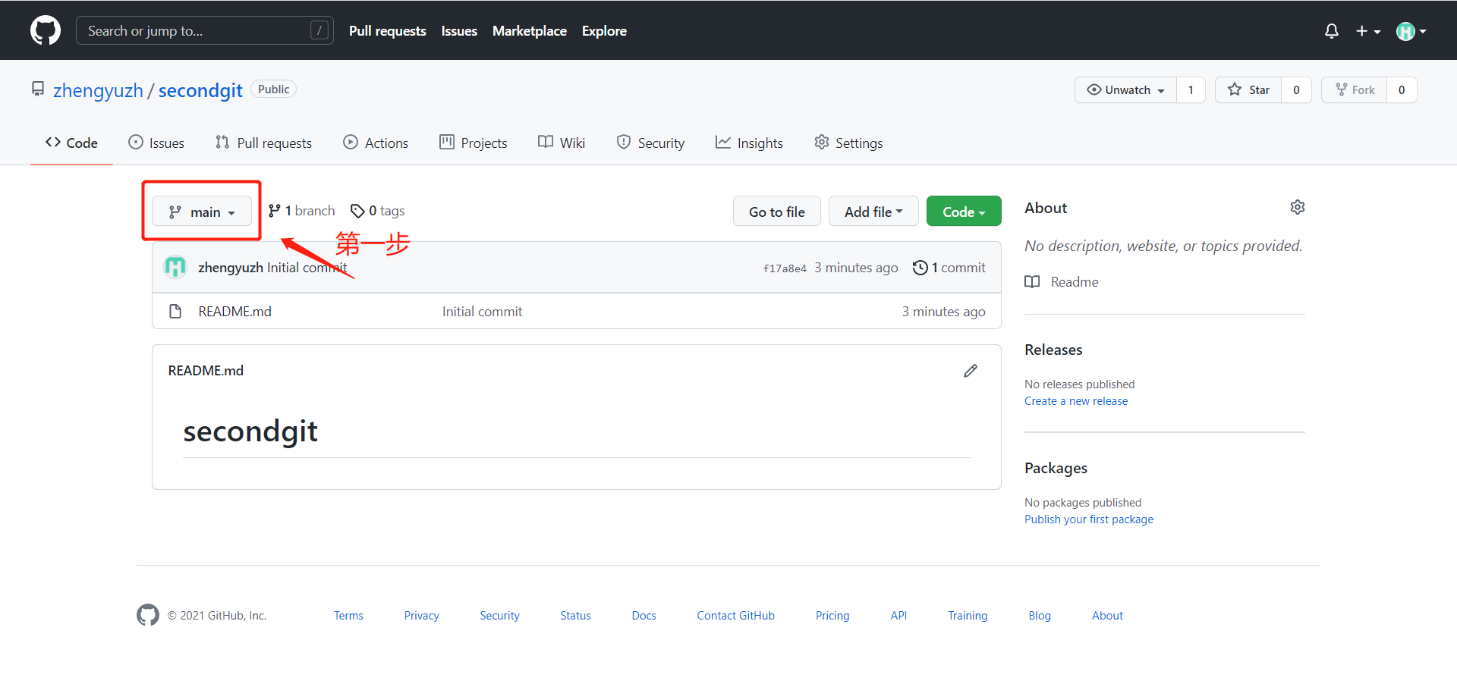The width and height of the screenshot is (1457, 684).
Task: Open the About settings gear
Action: (1298, 207)
